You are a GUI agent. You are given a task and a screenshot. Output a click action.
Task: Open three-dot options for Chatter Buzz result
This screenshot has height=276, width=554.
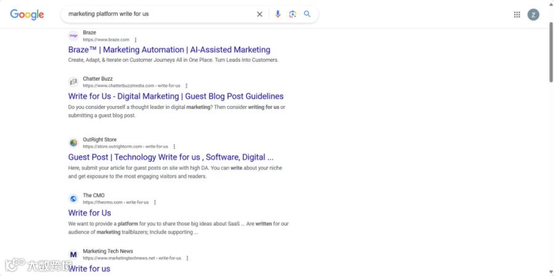187,86
